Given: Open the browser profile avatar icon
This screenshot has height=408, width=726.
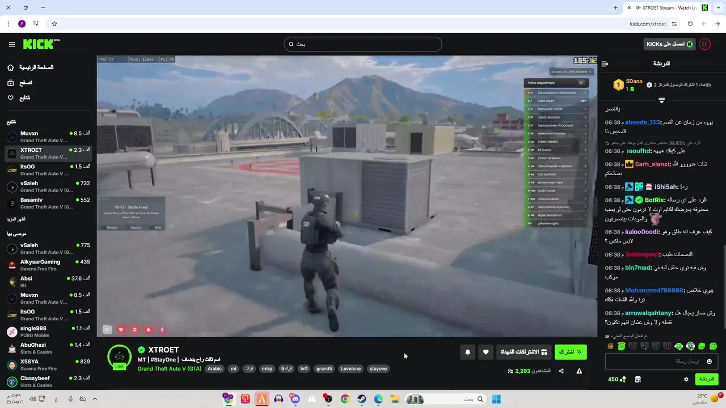Looking at the screenshot, I should [x=22, y=24].
